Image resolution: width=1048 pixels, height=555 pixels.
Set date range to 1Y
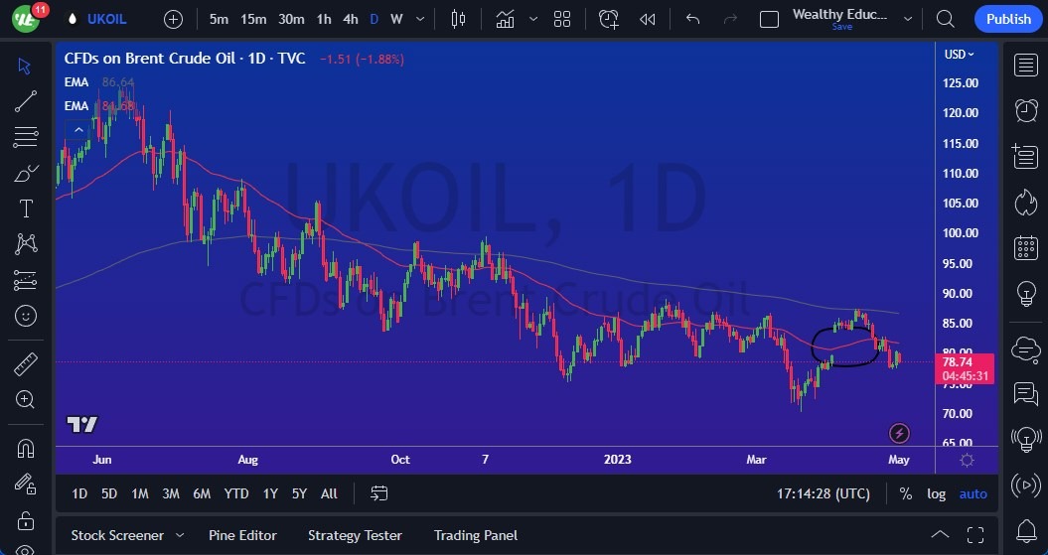click(270, 493)
